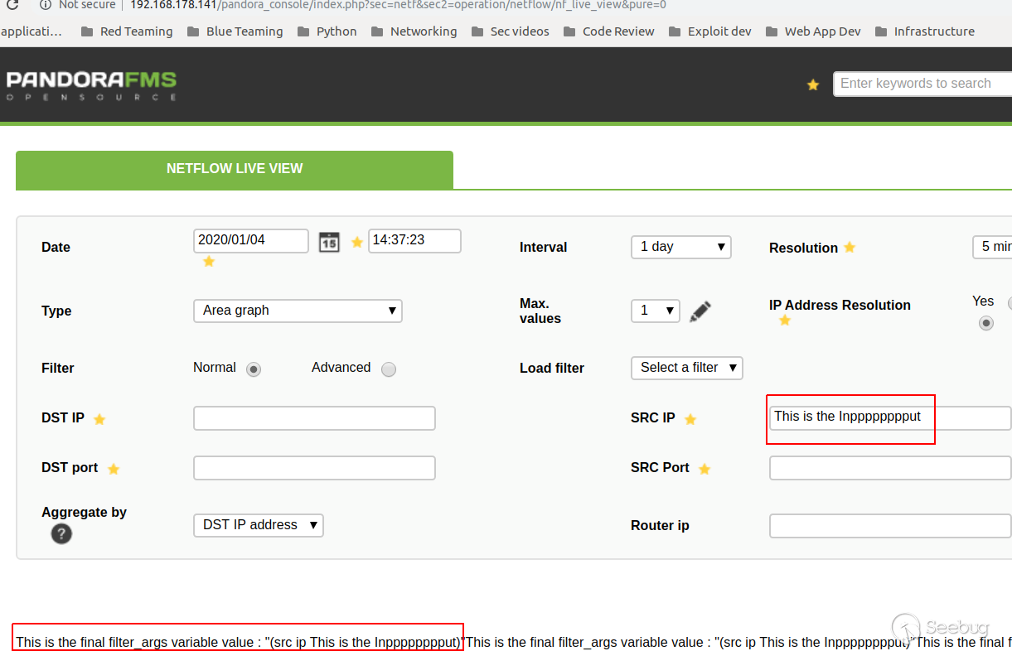Click the star icon next to the time field
This screenshot has width=1012, height=651.
click(357, 242)
